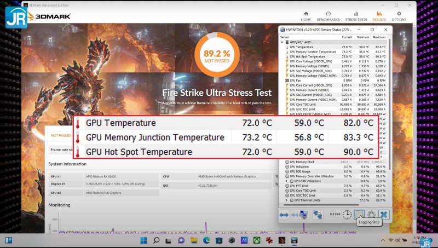Screen dimensions: 438x248
Task: Select GPU Core Voltage (VDDCR_GFX) row
Action: click(x=333, y=61)
